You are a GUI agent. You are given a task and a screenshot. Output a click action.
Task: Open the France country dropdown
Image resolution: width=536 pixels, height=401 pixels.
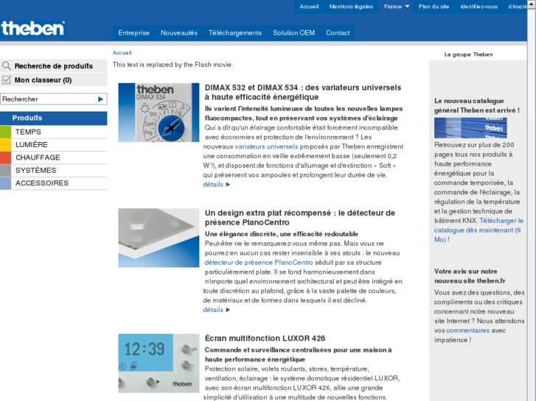coord(396,7)
